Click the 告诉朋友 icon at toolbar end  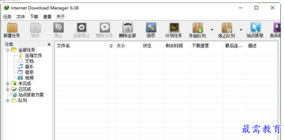pos(277,28)
